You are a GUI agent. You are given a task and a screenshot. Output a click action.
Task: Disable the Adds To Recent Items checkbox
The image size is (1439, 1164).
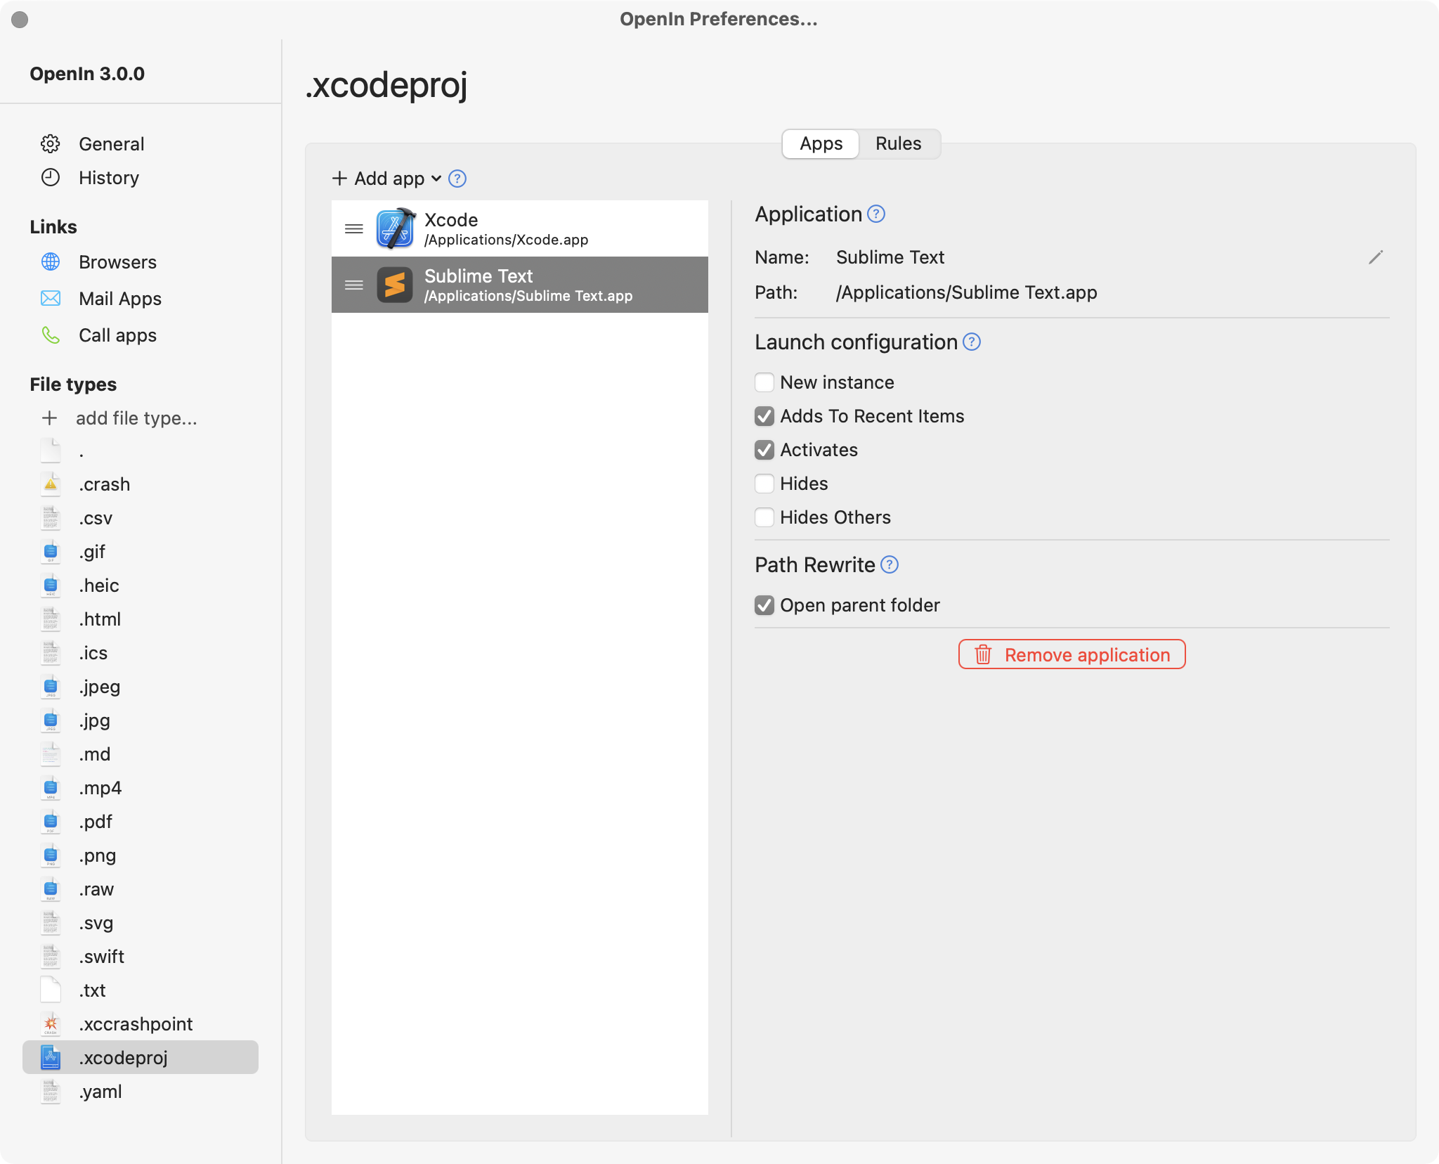(x=764, y=415)
